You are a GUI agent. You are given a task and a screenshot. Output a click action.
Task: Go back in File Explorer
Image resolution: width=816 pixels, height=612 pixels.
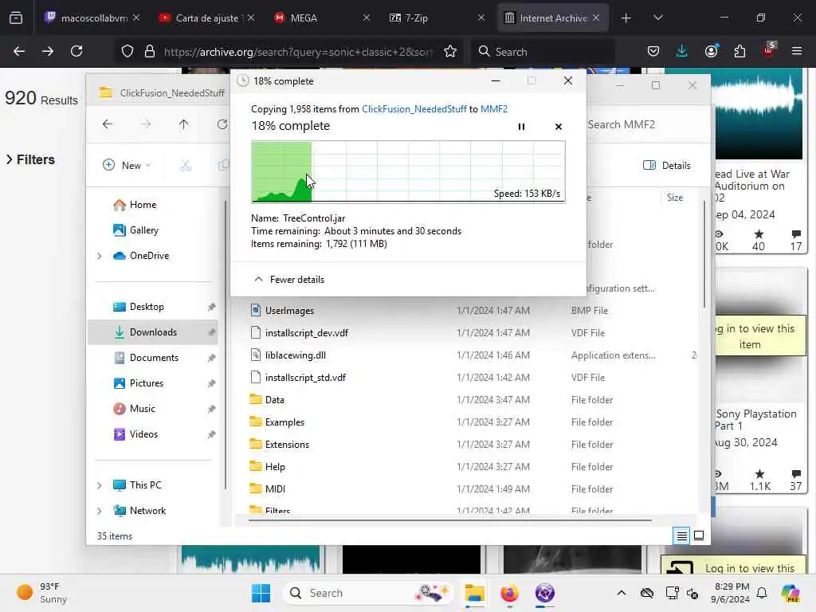(108, 124)
